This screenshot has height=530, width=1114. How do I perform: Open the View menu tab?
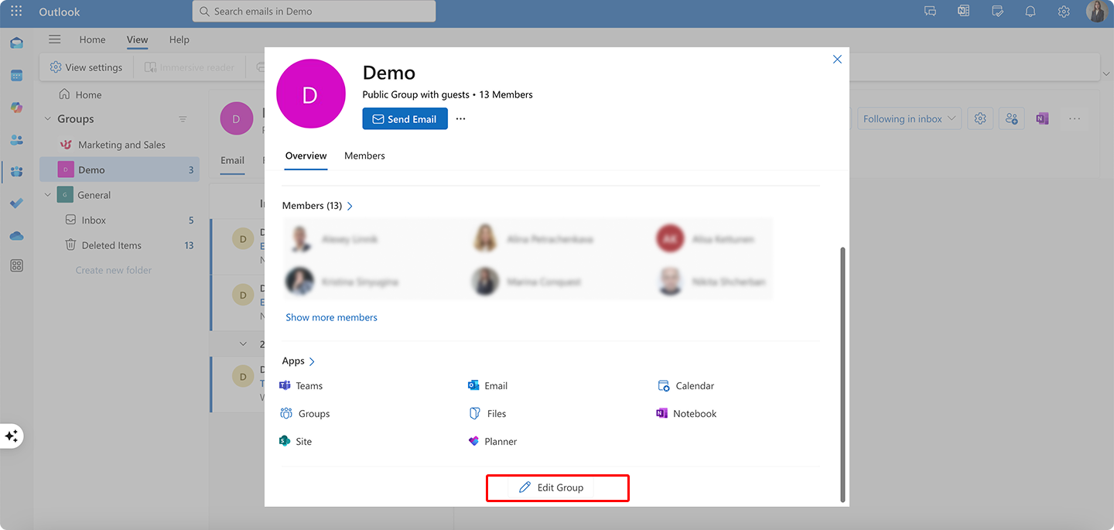(x=137, y=39)
